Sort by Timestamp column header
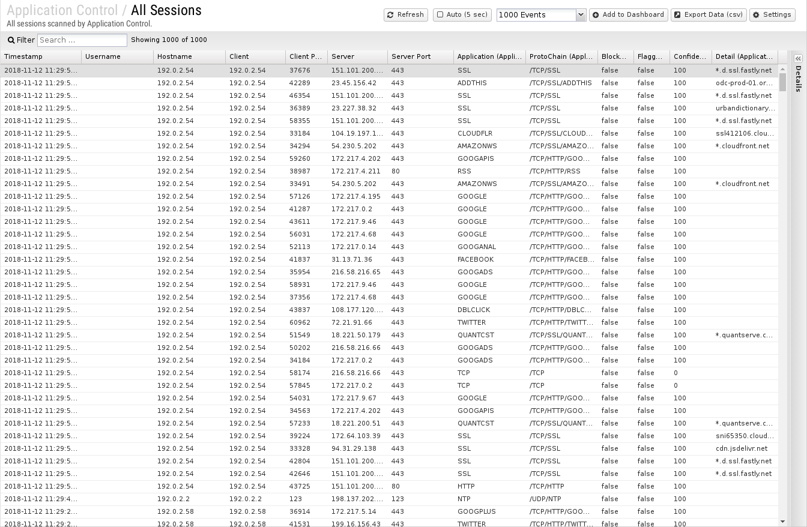The width and height of the screenshot is (807, 527). (40, 56)
